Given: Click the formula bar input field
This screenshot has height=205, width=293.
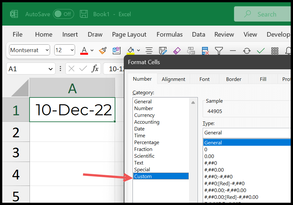Looking at the screenshot, I should click(x=114, y=69).
